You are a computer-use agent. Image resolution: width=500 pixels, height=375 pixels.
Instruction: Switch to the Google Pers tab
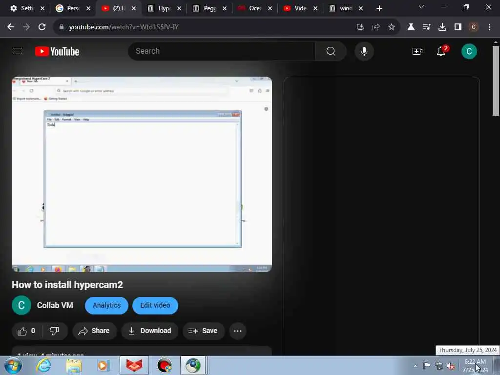(68, 8)
